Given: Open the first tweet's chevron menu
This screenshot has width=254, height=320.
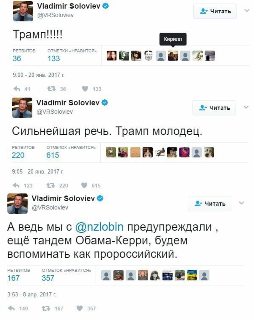Looking at the screenshot, I should [x=247, y=11].
